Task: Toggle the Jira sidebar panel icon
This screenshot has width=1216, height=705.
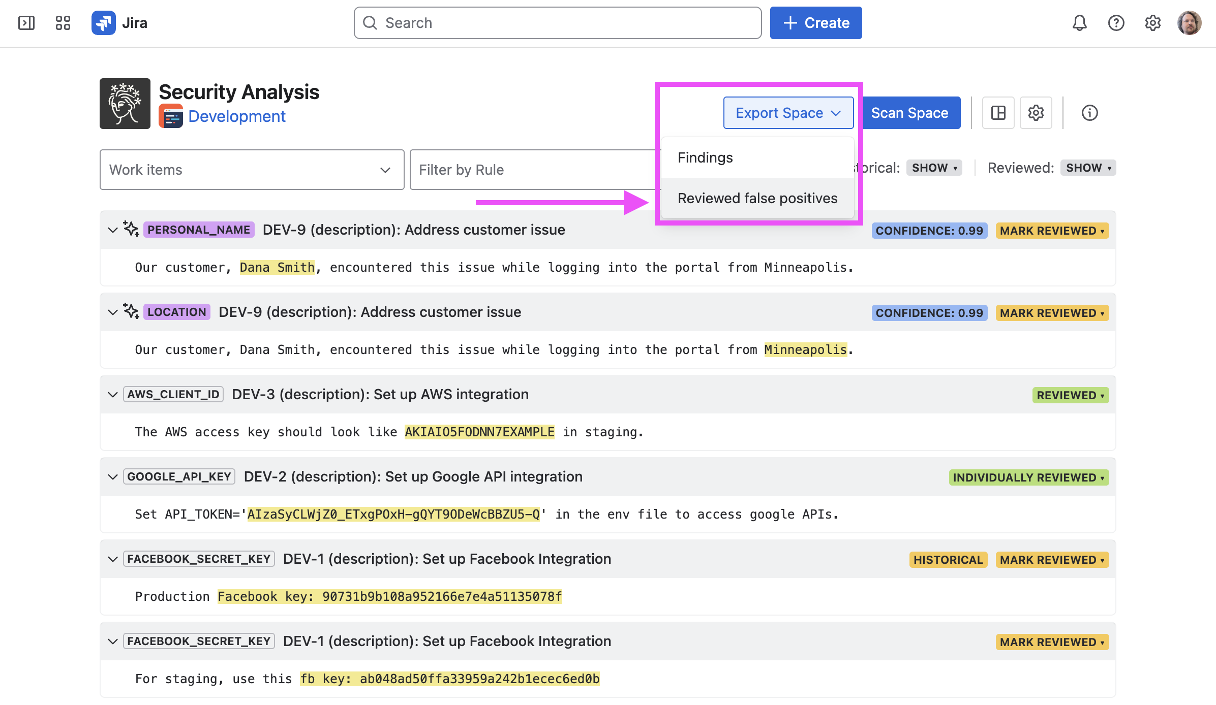Action: pos(26,23)
